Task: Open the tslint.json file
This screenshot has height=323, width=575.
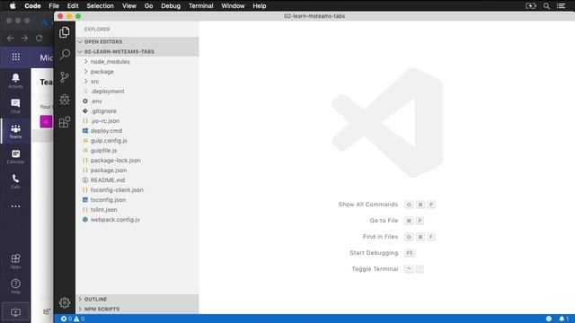Action: coord(137,210)
